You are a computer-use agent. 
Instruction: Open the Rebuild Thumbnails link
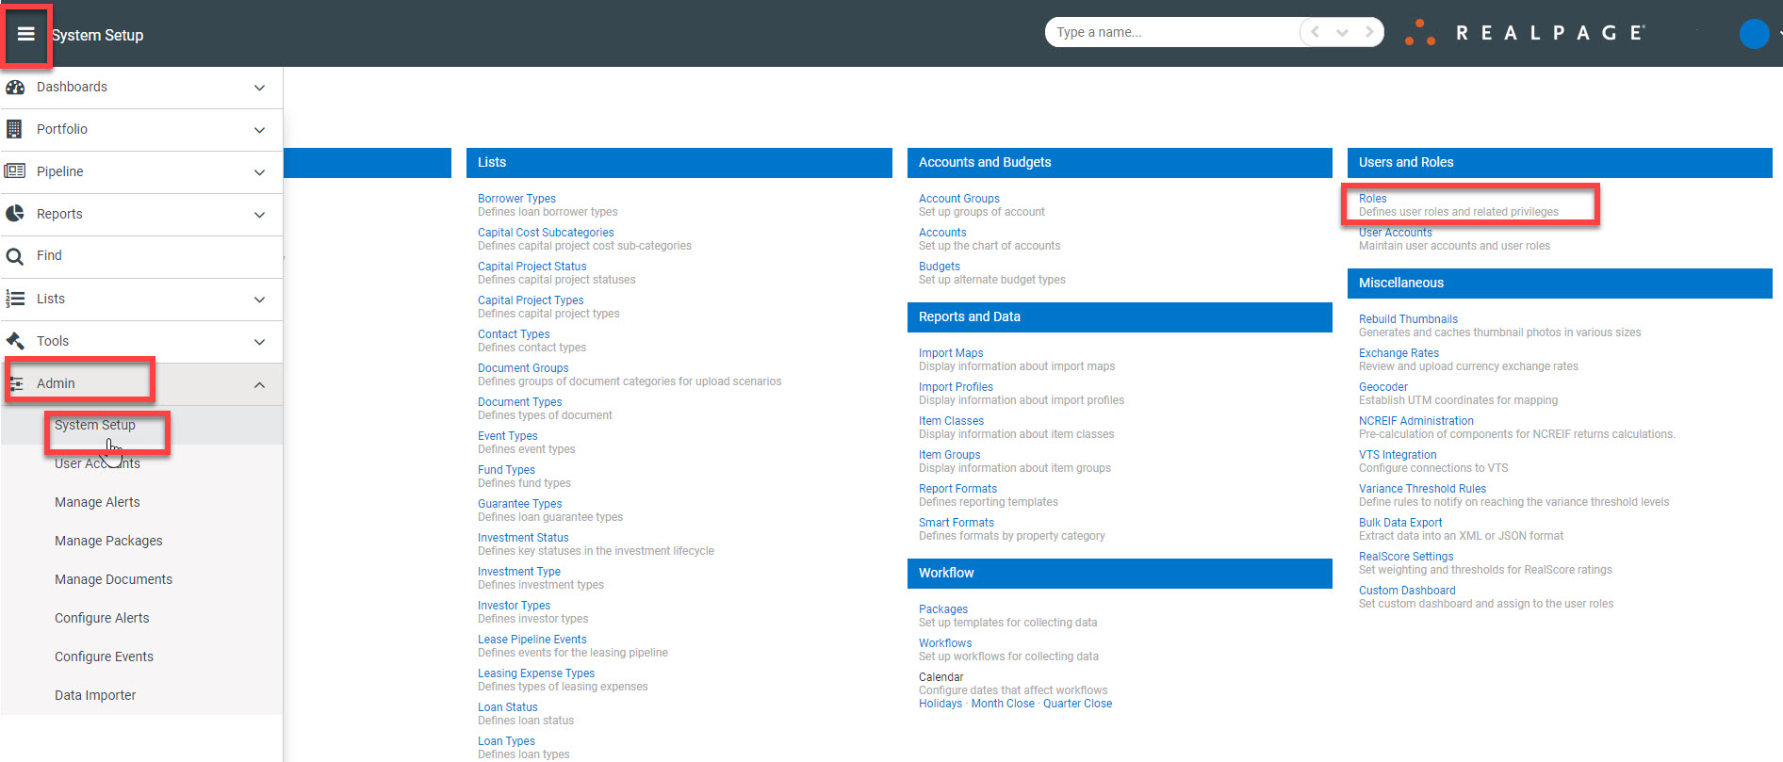(x=1408, y=319)
